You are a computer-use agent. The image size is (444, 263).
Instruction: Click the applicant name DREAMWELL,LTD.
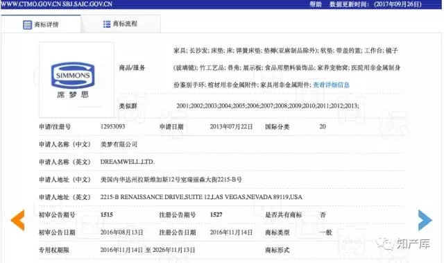(128, 162)
